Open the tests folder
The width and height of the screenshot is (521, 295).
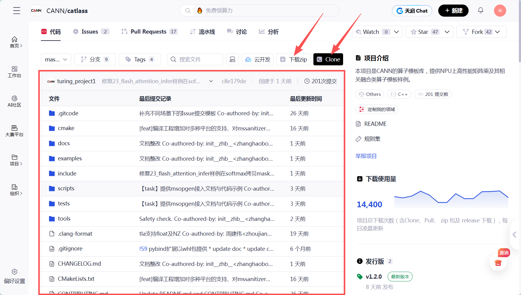pos(64,204)
